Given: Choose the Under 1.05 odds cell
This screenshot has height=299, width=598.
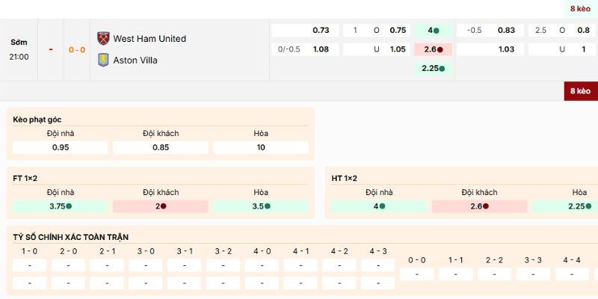Looking at the screenshot, I should click(x=376, y=49).
